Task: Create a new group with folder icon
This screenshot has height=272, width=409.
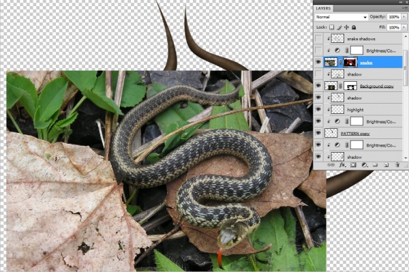Action: tap(375, 165)
